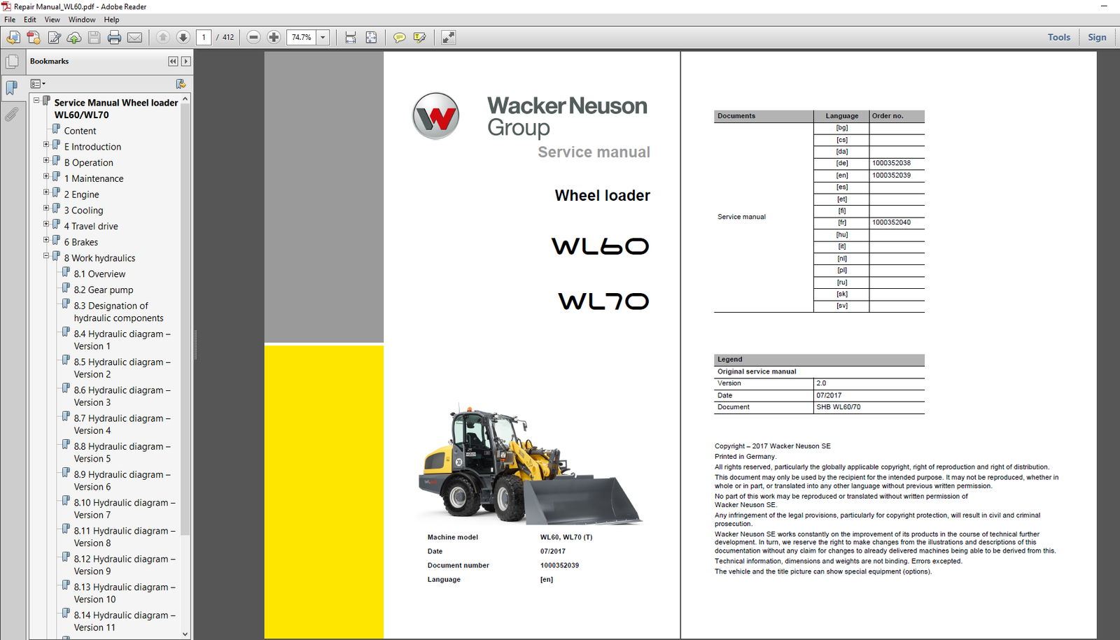Click the page number input field
Screen dimensions: 1120x640
204,37
